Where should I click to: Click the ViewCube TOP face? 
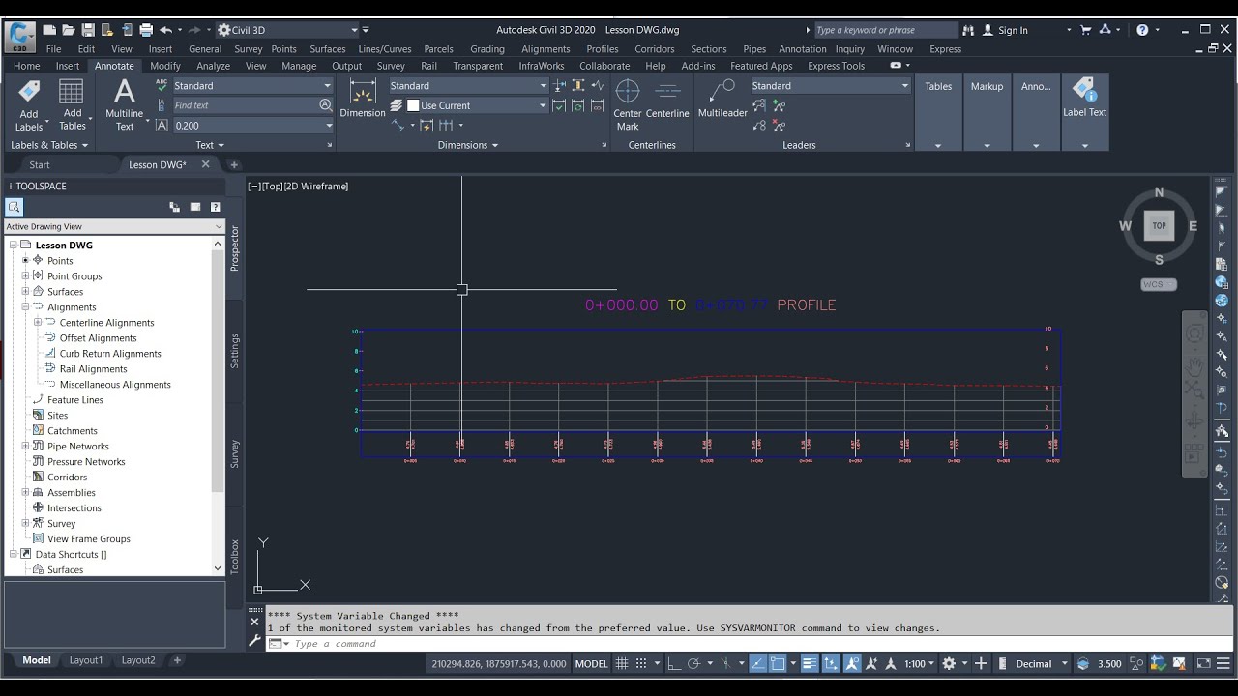pos(1159,226)
